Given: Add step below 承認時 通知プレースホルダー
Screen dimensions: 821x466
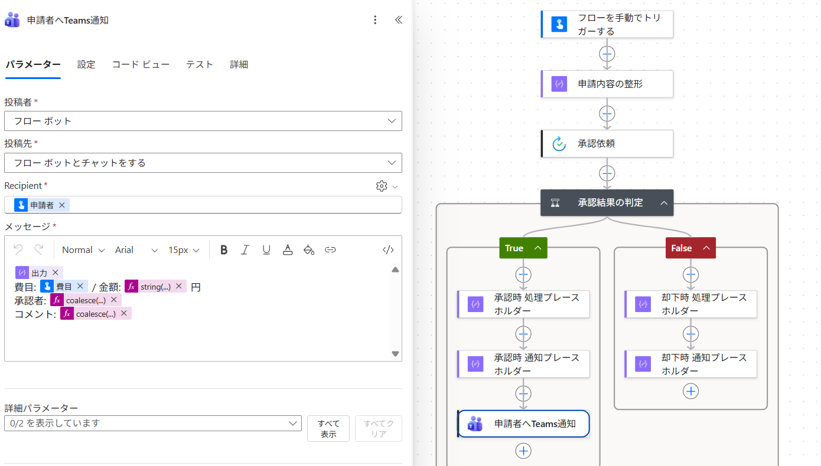Looking at the screenshot, I should click(523, 393).
